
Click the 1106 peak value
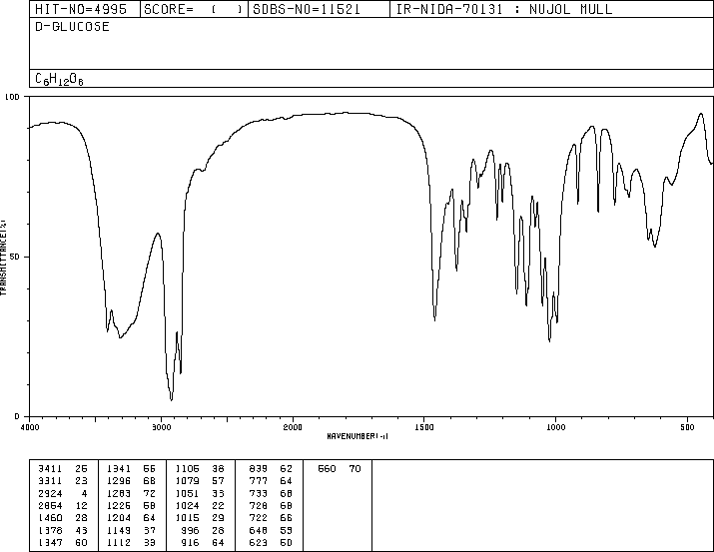pos(187,469)
